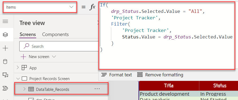Select the Tree view layers icon
Image resolution: width=238 pixels, height=100 pixels.
5,35
